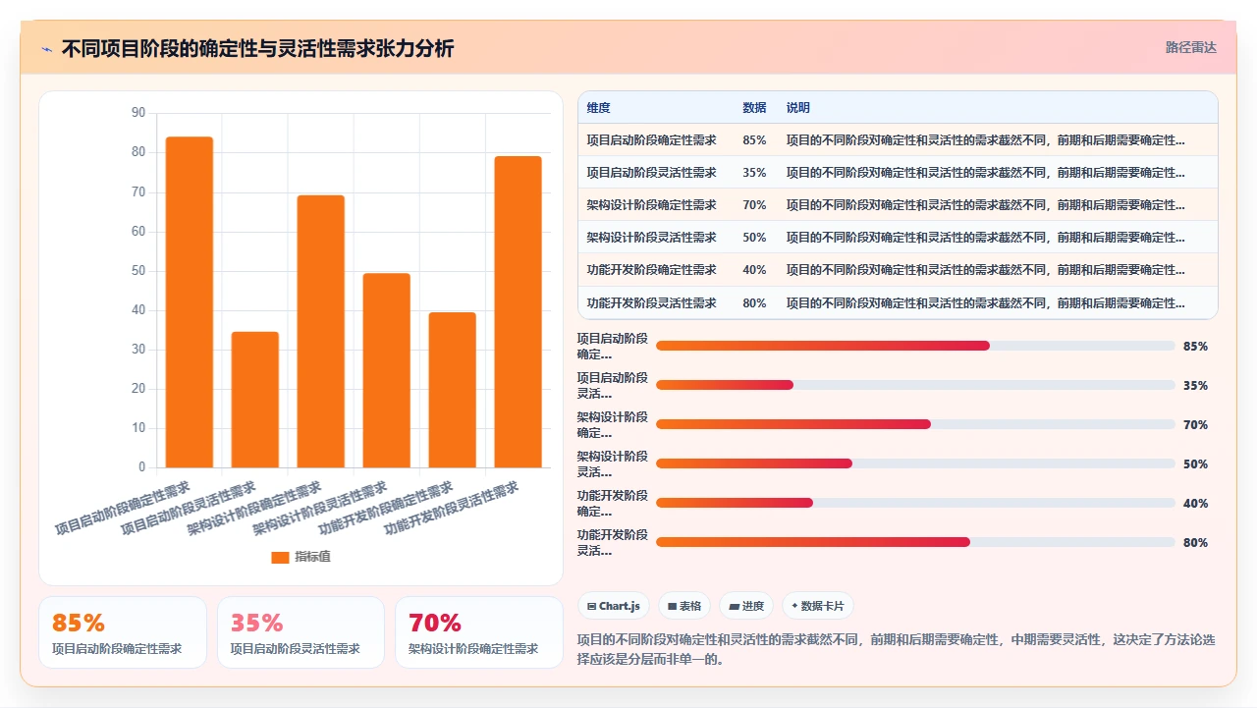
Task: Click the 50% progress bar
Action: pos(915,463)
